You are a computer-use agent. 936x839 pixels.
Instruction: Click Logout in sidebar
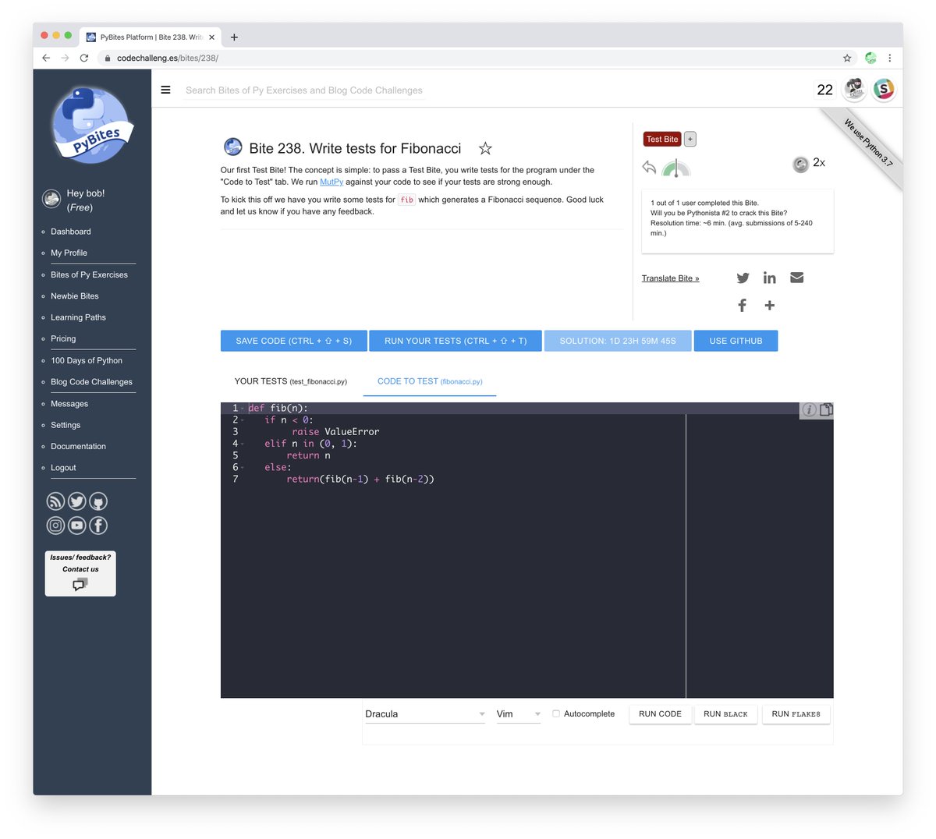pos(63,468)
